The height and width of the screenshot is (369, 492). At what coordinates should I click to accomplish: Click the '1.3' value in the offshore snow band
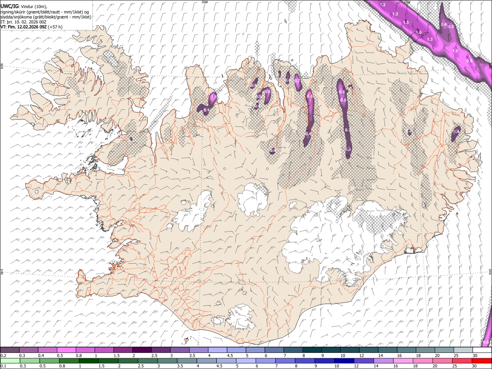[430, 39]
